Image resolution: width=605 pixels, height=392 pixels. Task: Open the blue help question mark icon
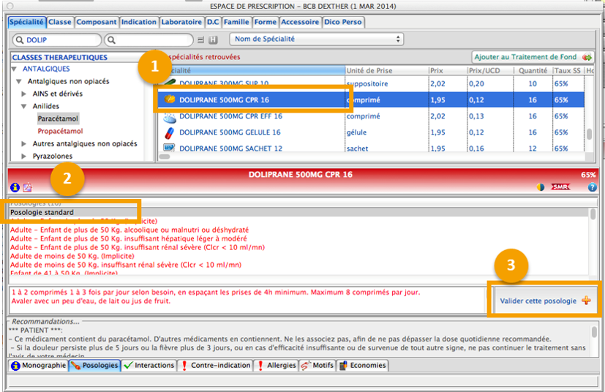pos(592,187)
